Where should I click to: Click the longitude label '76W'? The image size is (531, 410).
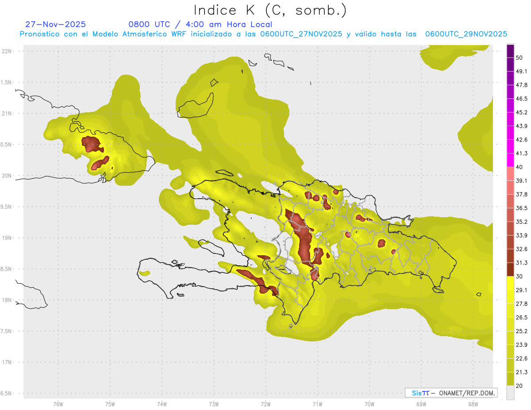58,404
